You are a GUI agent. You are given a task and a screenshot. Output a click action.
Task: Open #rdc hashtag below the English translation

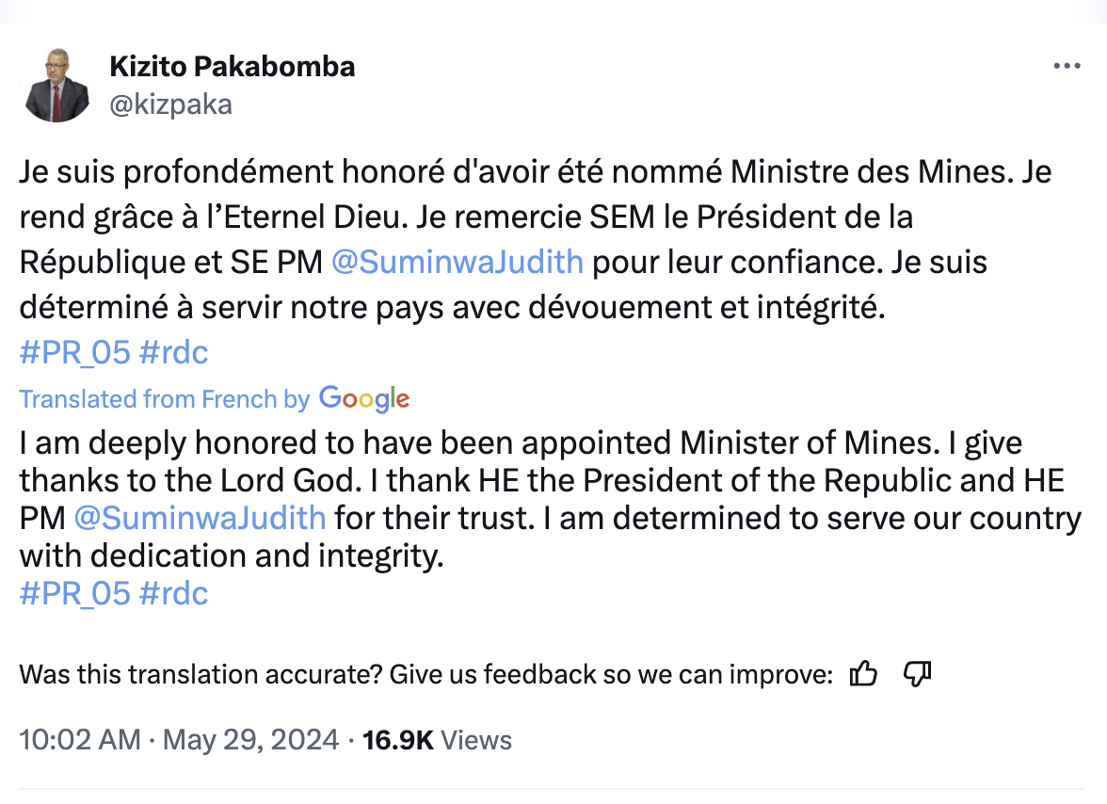pos(173,594)
